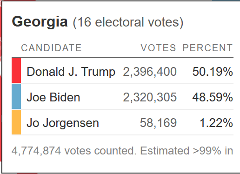Click the 4,774,874 votes counted text
The height and width of the screenshot is (174, 240).
pyautogui.click(x=74, y=151)
